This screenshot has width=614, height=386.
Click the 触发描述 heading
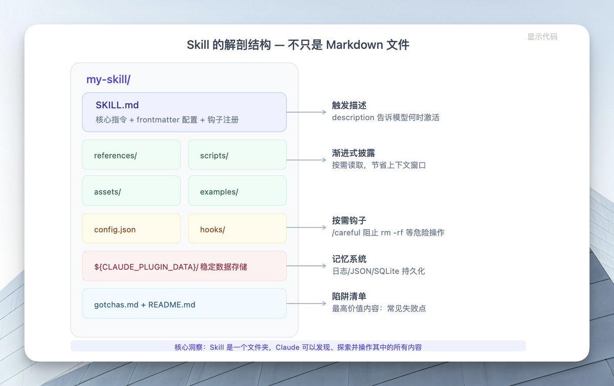click(349, 105)
